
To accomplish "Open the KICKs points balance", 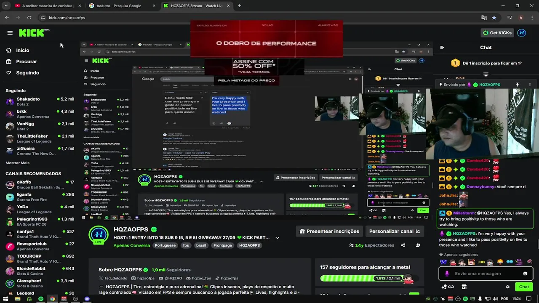I will tap(448, 287).
